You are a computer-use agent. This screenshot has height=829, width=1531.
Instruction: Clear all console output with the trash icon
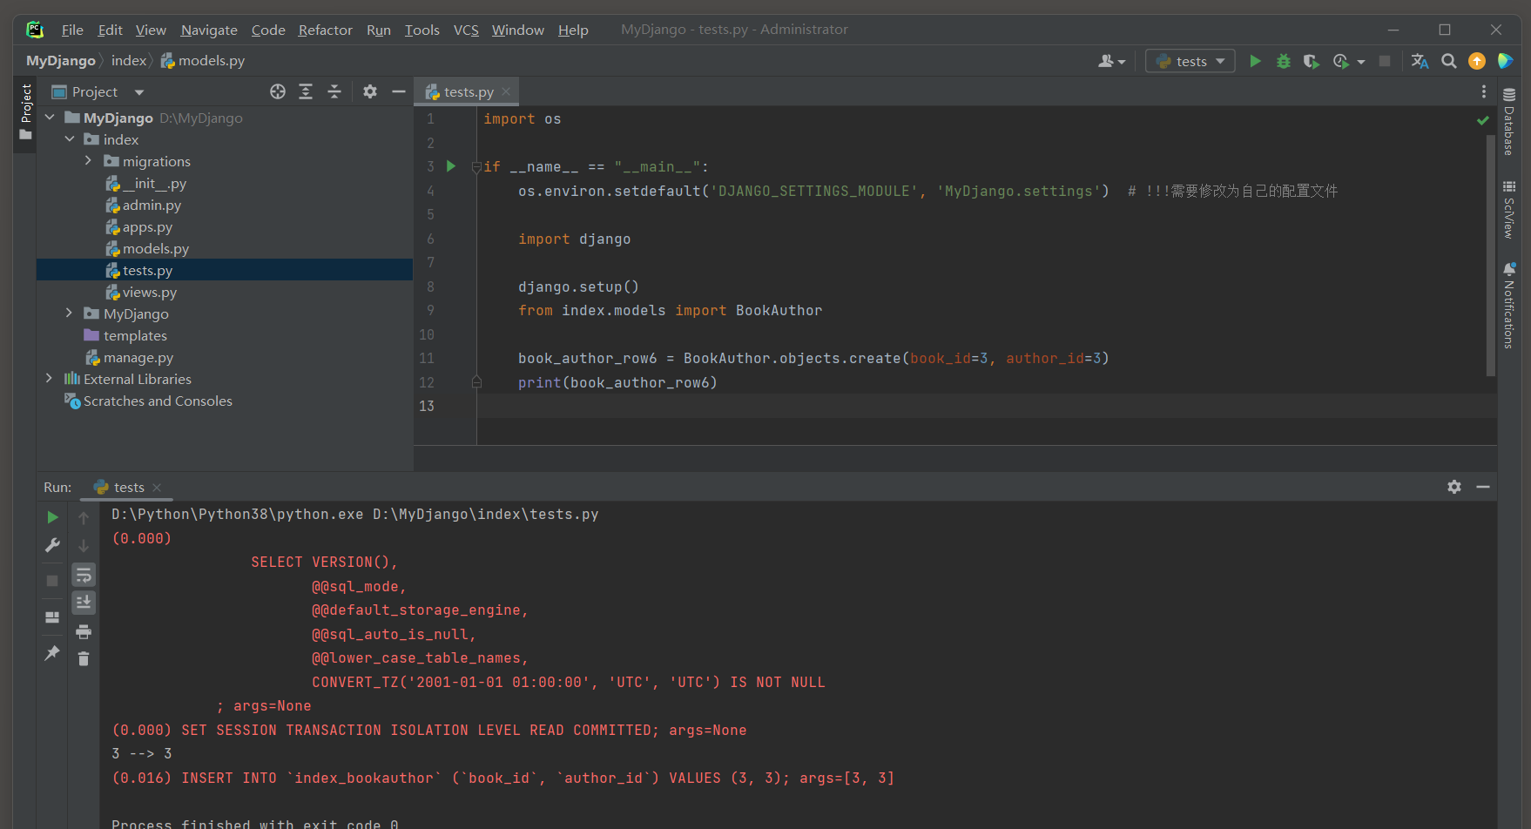(x=84, y=659)
